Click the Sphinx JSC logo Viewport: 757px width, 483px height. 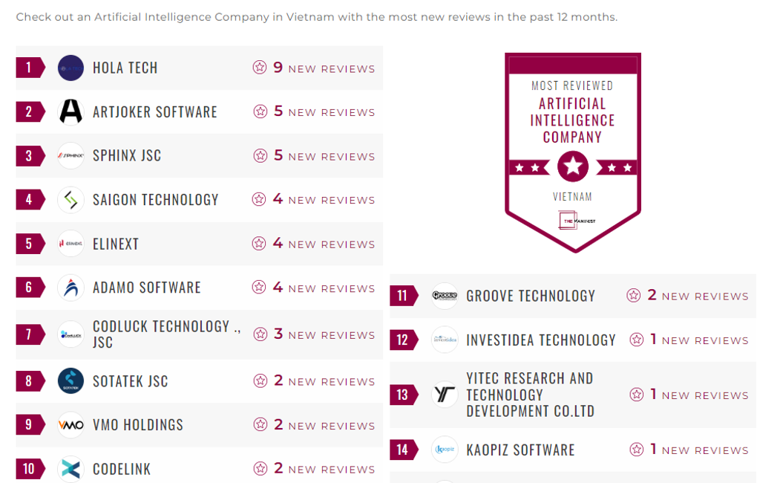coord(71,155)
